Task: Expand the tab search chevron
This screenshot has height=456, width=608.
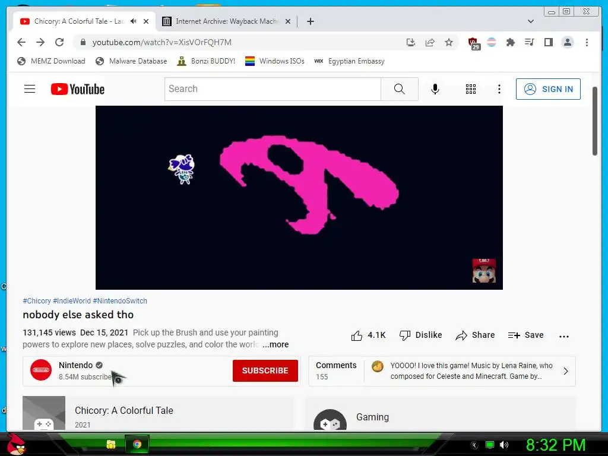Action: 531,21
